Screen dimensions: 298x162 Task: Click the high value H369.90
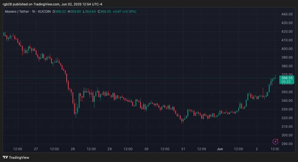(x=74, y=11)
